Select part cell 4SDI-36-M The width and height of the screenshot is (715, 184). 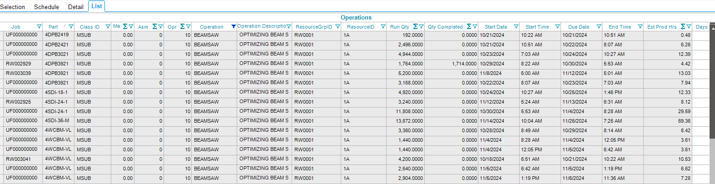[x=57, y=121]
